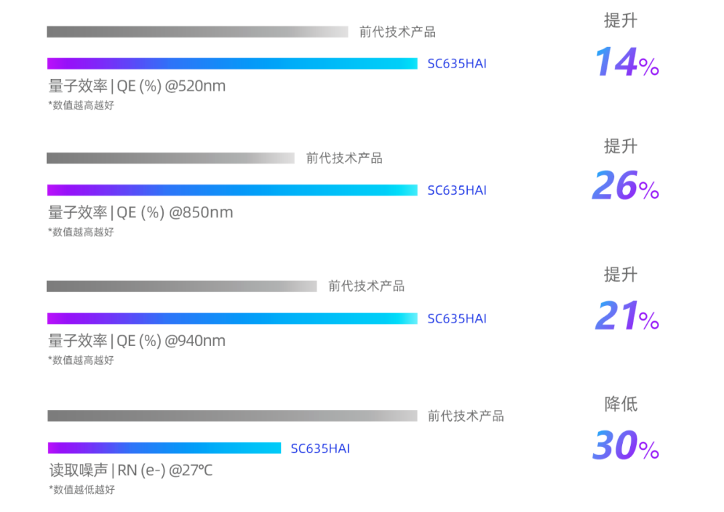This screenshot has height=512, width=724.
Task: Click the 前代技术产品 label in the 850nm row
Action: [x=344, y=158]
